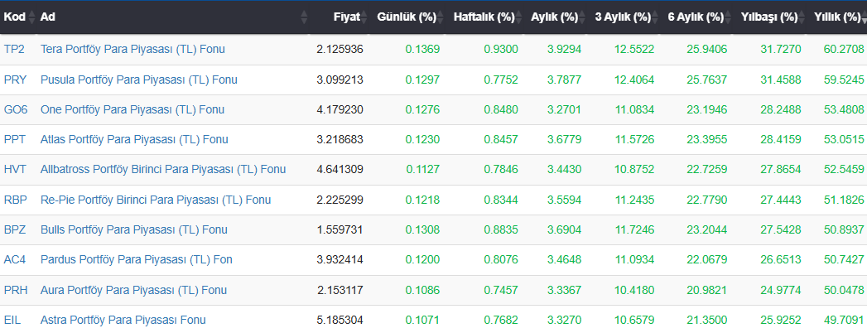Select AC4 price 3.932414
The width and height of the screenshot is (867, 333).
tap(340, 259)
